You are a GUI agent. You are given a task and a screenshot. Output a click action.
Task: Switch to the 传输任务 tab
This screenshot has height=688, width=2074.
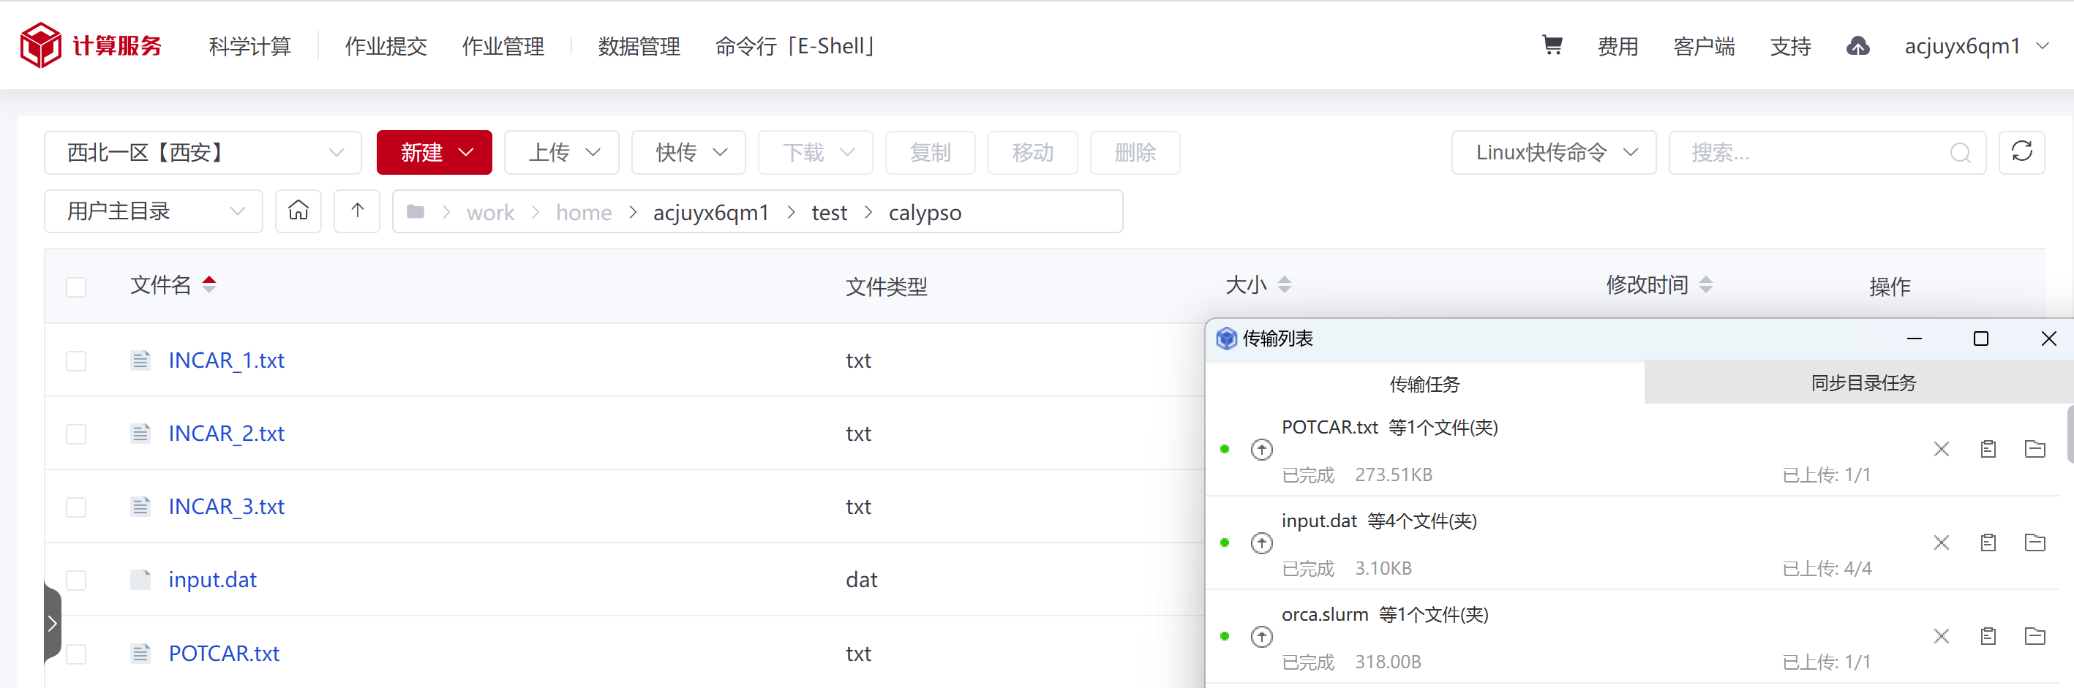tap(1424, 384)
